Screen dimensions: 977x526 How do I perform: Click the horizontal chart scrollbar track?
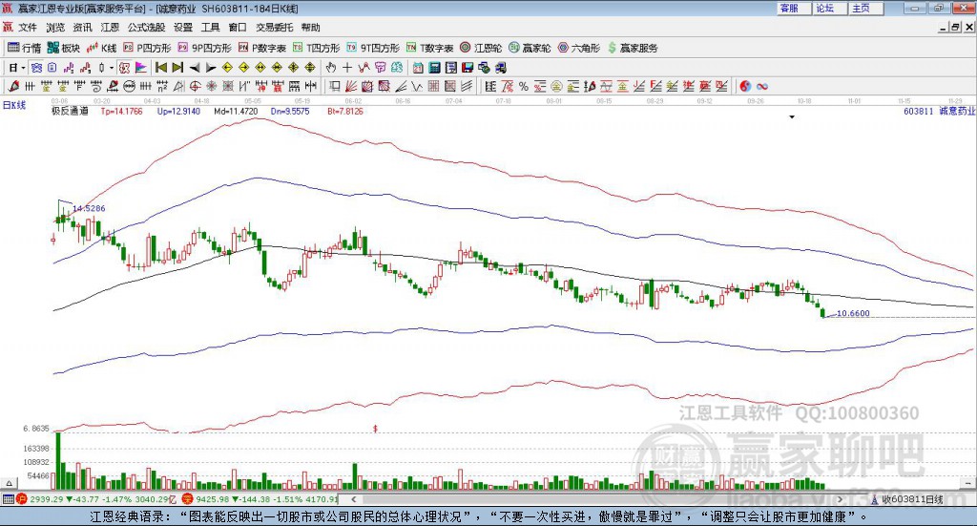tap(596, 499)
